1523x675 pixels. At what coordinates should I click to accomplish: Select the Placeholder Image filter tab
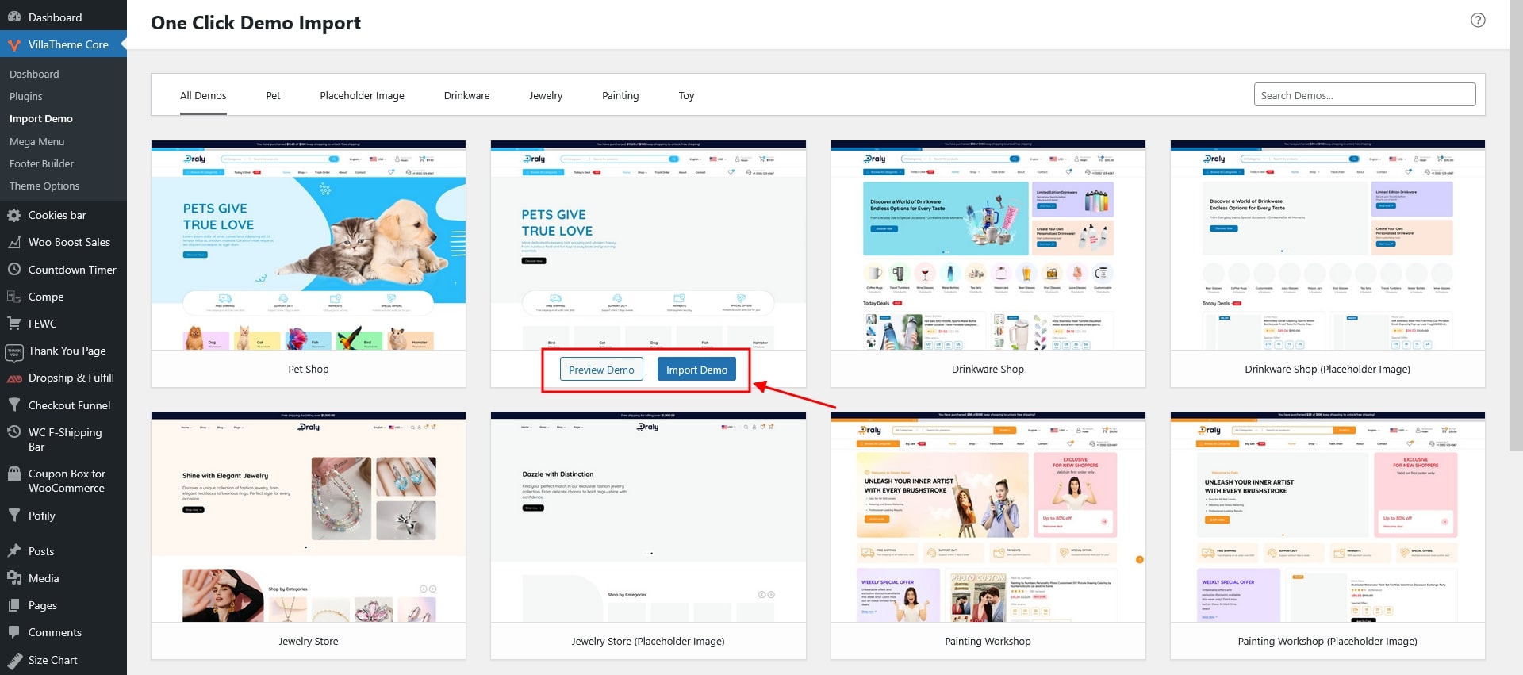pos(362,95)
